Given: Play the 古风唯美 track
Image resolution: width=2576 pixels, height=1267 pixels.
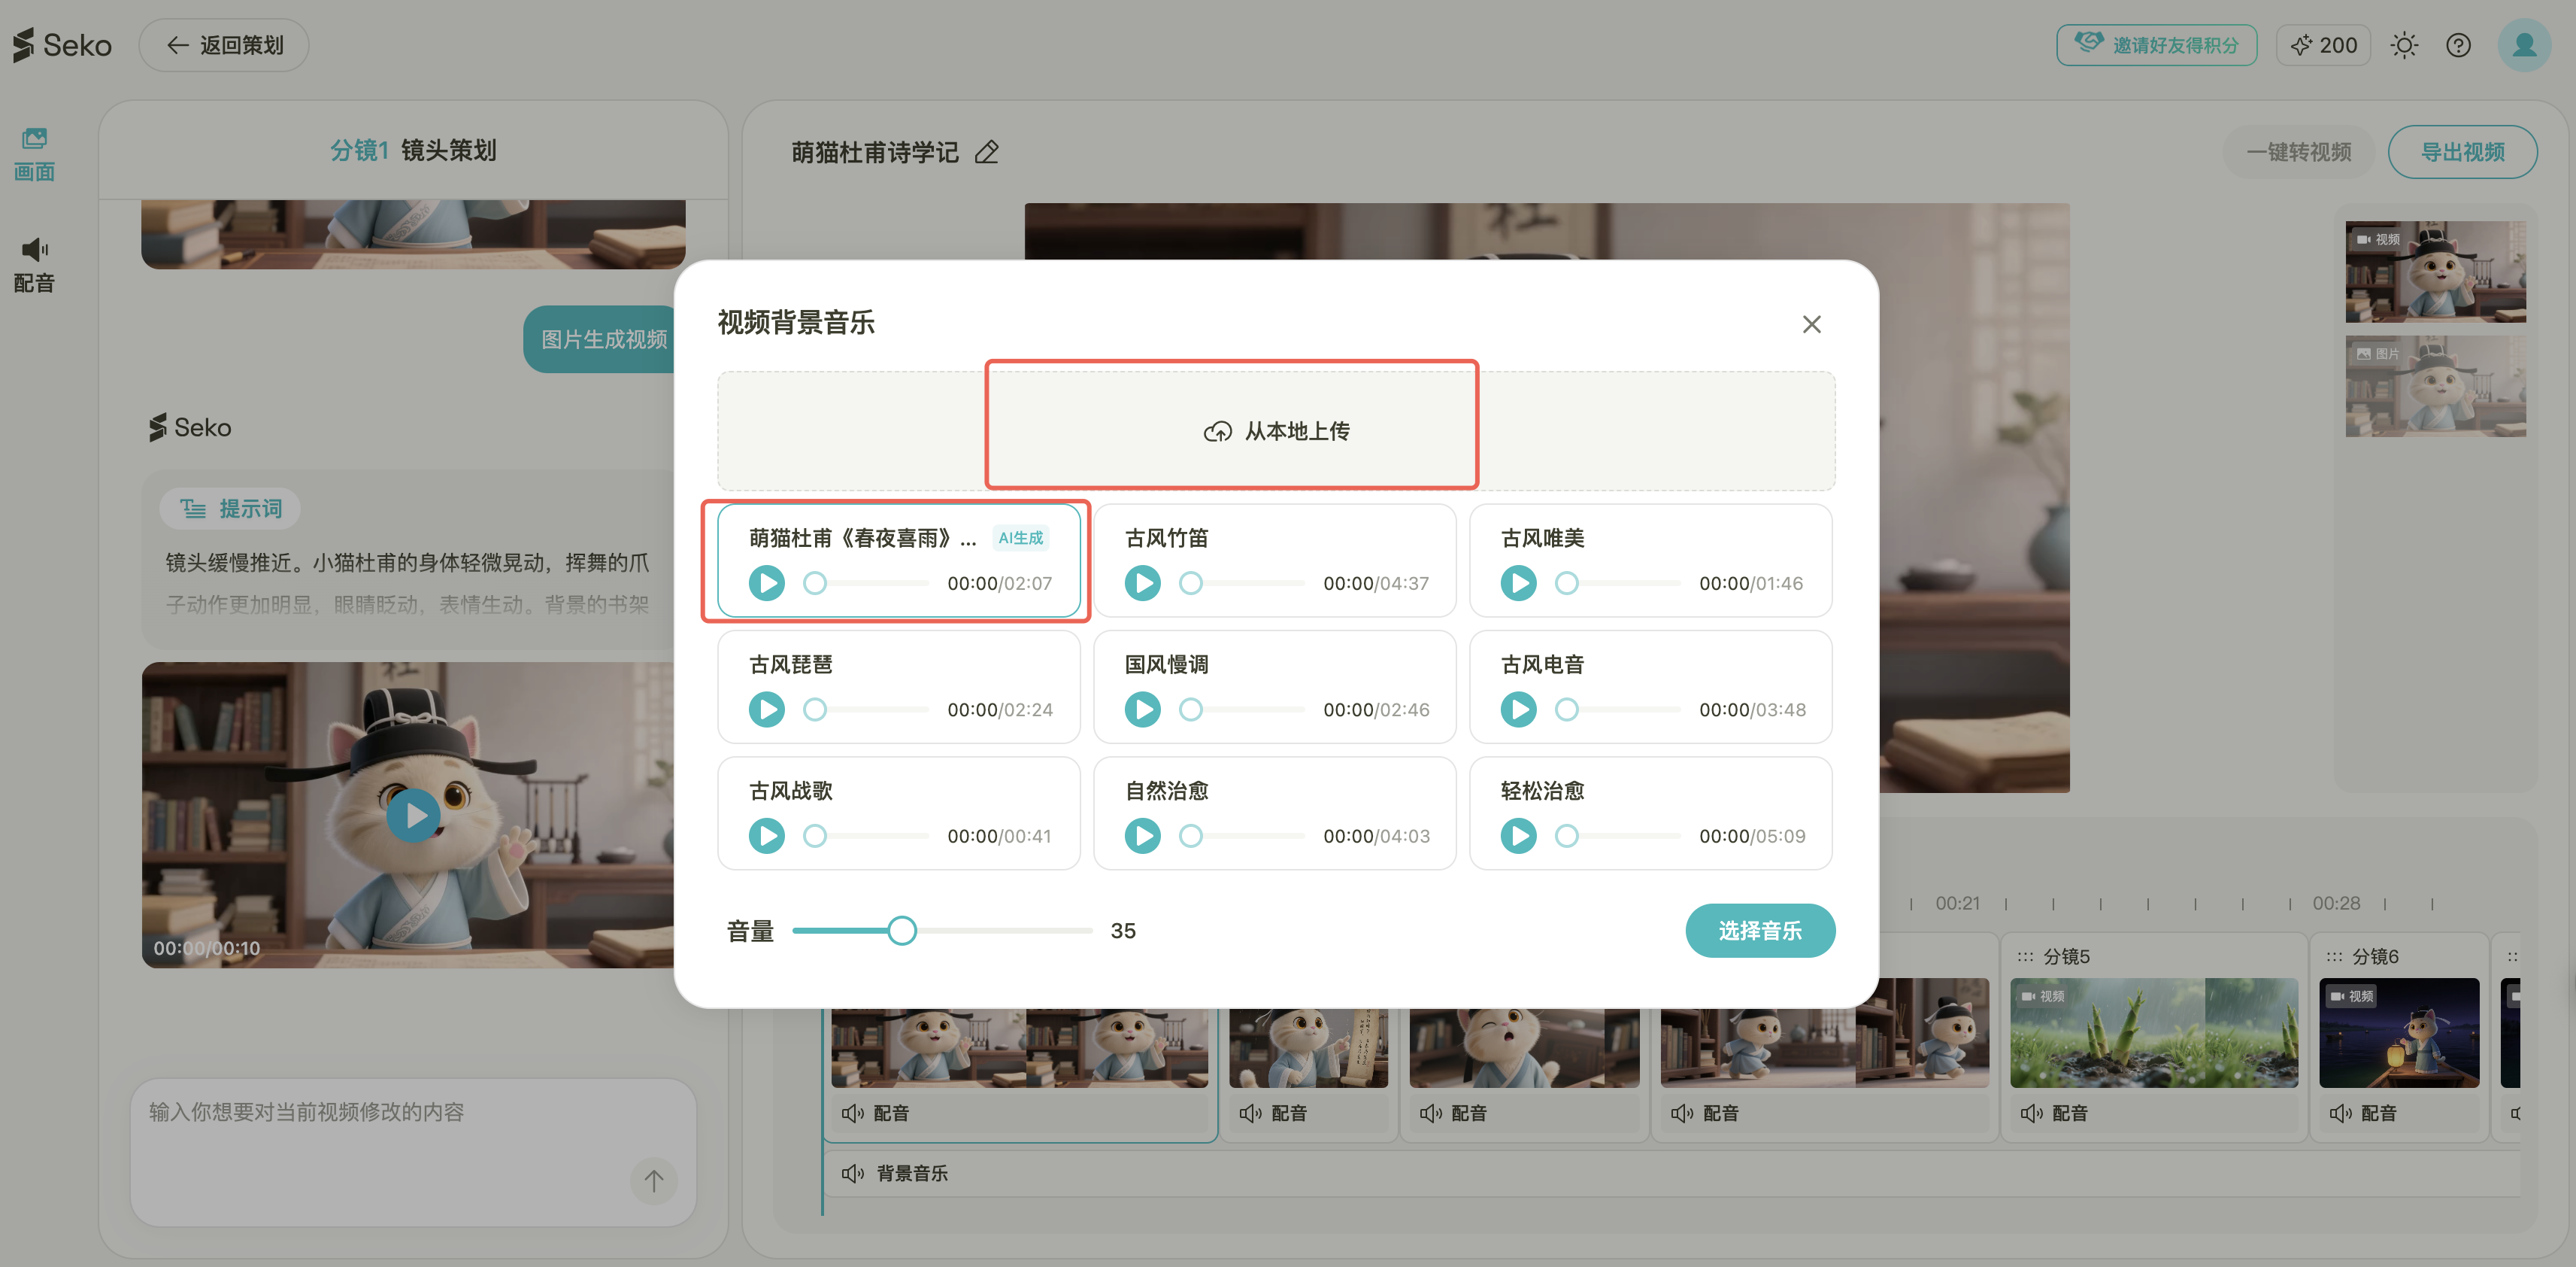Looking at the screenshot, I should [x=1518, y=582].
